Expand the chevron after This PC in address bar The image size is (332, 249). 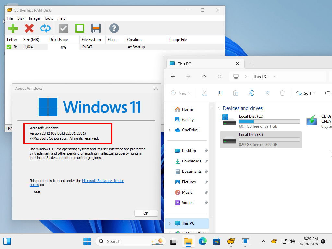(x=274, y=77)
